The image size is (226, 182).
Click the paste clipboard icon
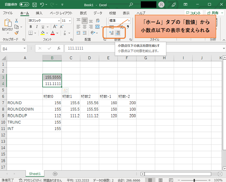[8, 23]
